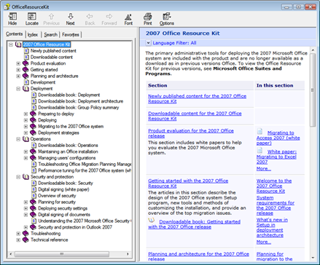Click book icon for Deploying

tap(34, 120)
